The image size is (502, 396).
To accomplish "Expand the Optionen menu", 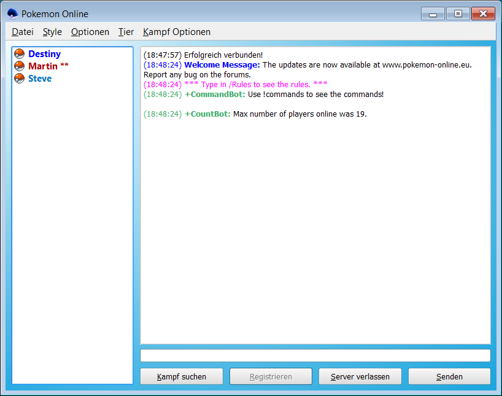I will 90,32.
